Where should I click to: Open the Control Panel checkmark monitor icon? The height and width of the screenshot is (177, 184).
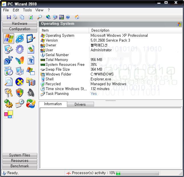click(31, 38)
